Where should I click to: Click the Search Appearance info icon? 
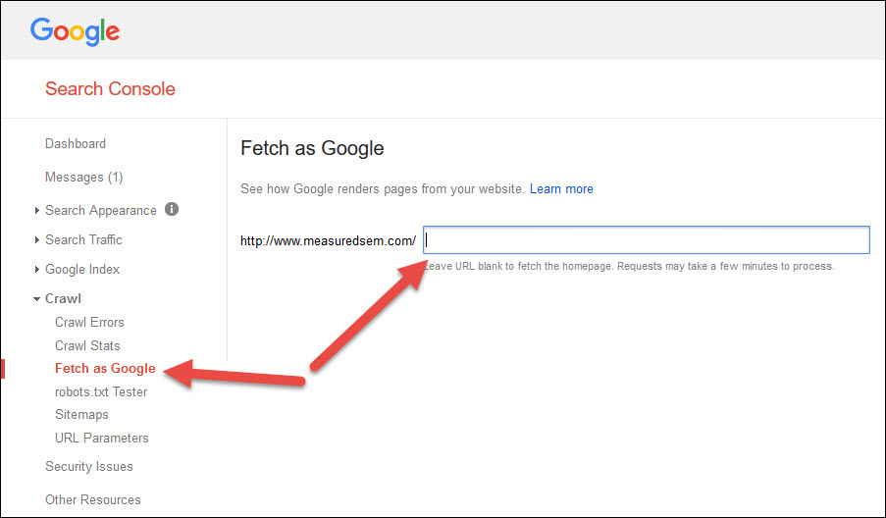point(172,209)
